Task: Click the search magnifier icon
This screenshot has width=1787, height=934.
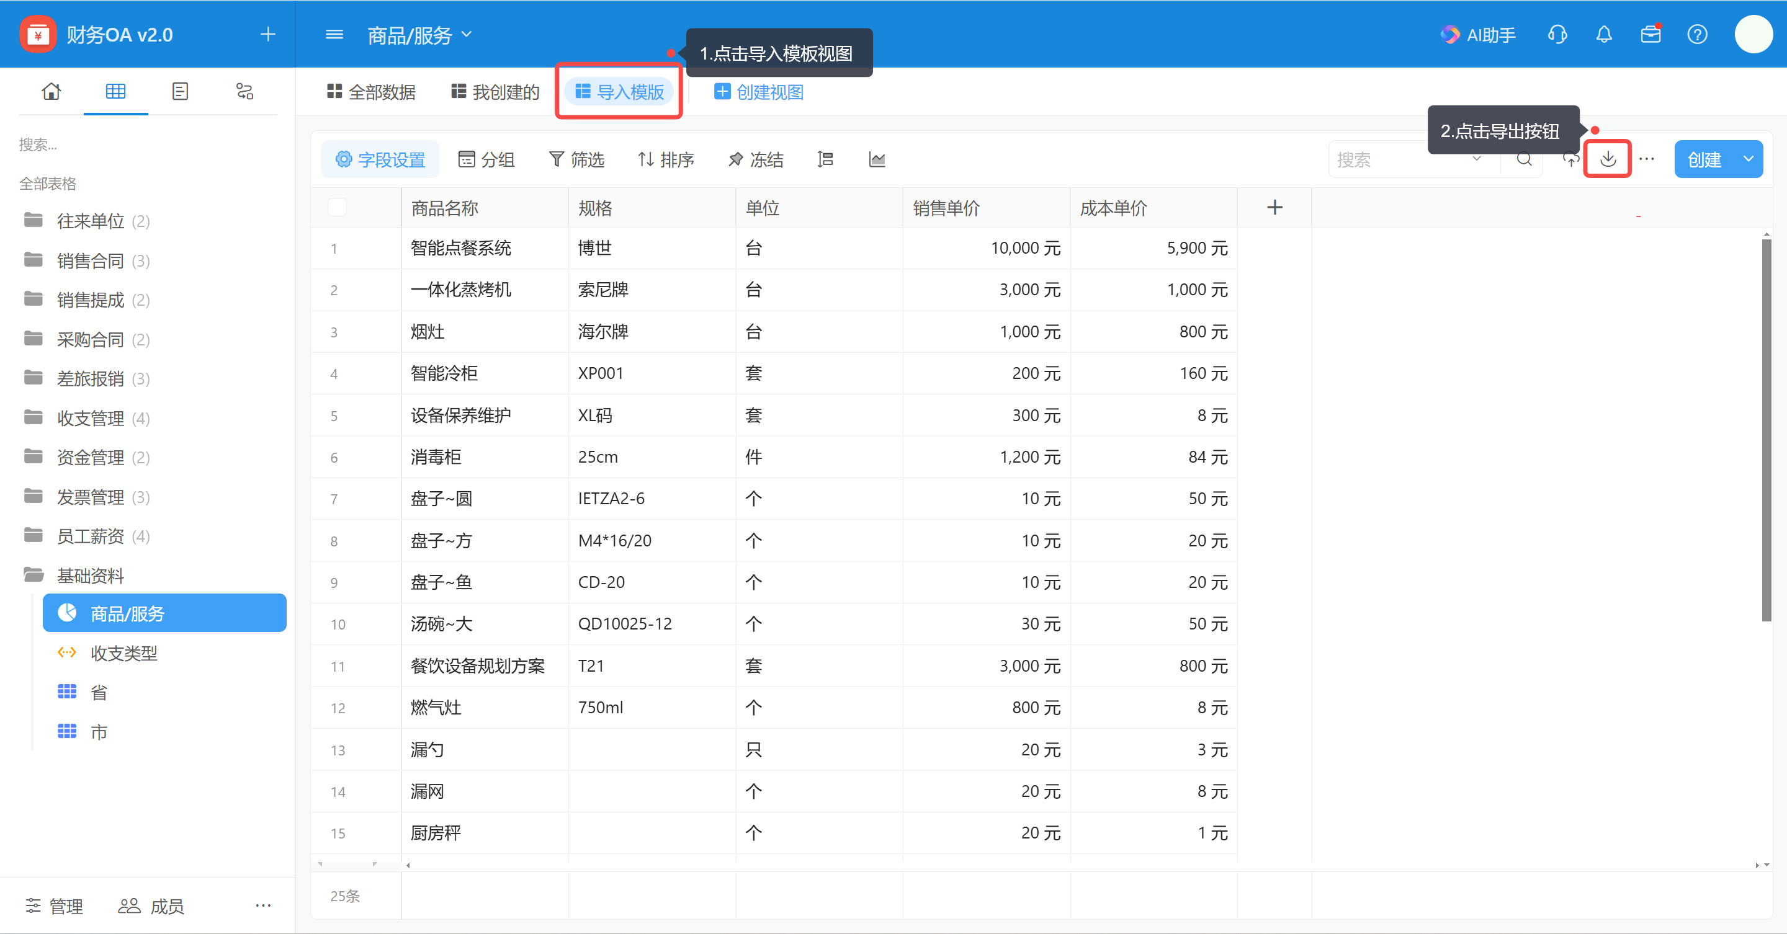Action: click(1524, 159)
